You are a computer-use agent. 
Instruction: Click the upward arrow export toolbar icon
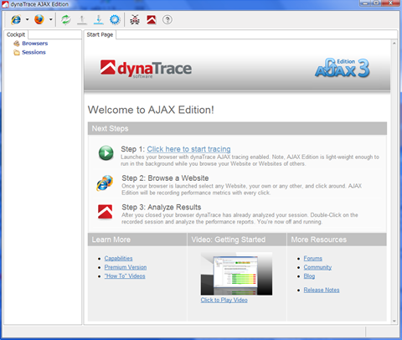[x=82, y=20]
